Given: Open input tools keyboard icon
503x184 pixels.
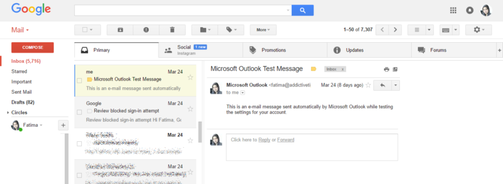Looking at the screenshot, I should click(x=446, y=30).
